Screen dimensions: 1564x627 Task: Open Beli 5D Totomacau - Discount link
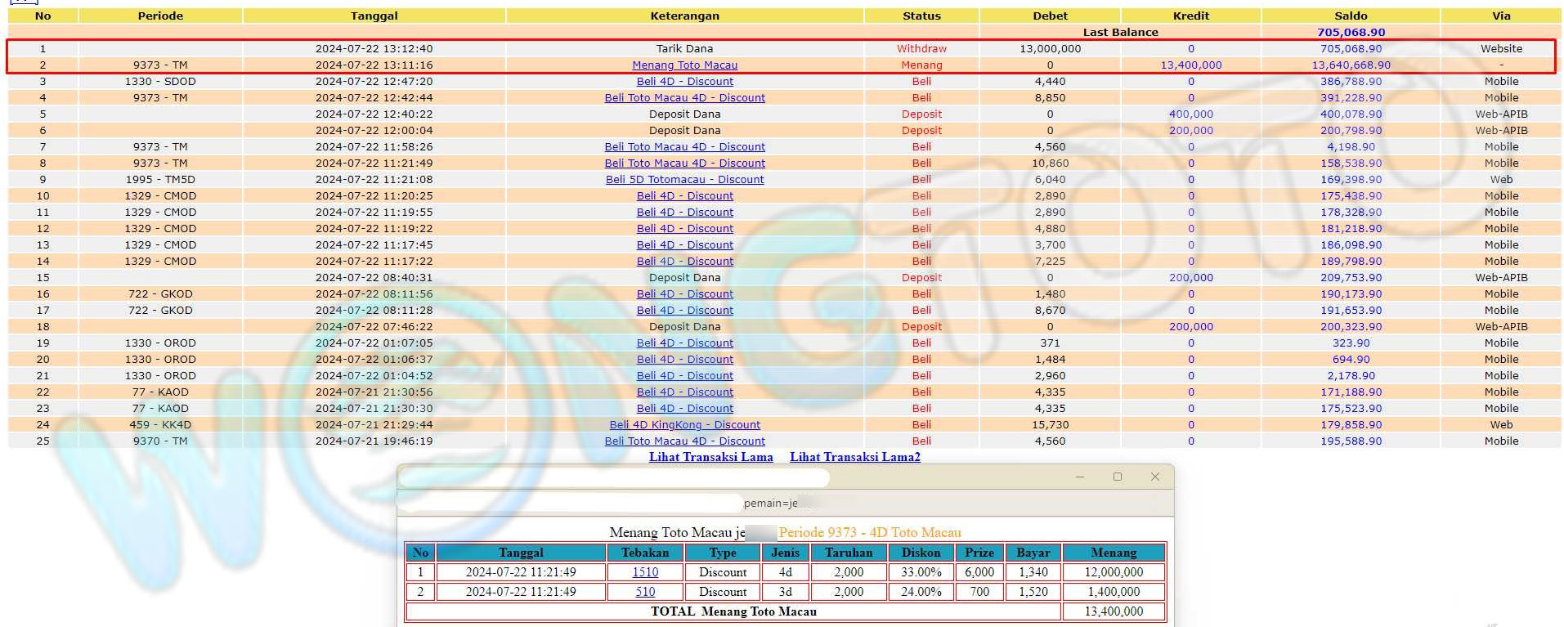coord(684,180)
